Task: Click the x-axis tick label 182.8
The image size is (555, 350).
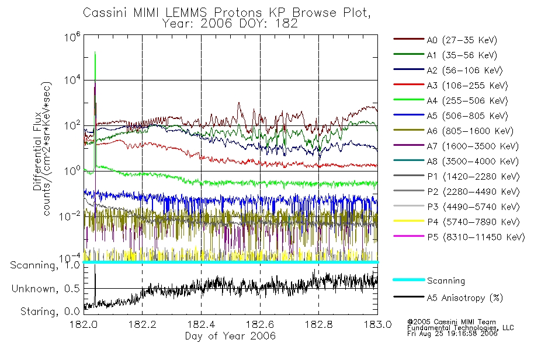Action: click(318, 324)
